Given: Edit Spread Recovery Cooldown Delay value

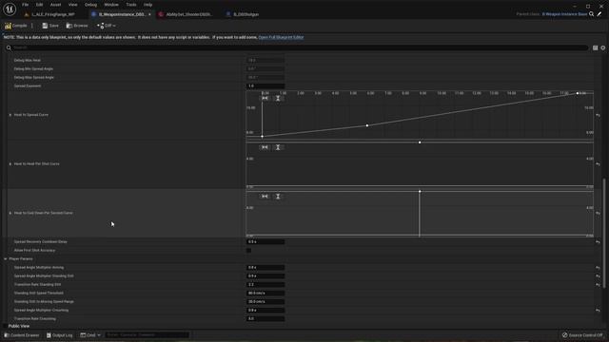Looking at the screenshot, I should click(x=265, y=242).
